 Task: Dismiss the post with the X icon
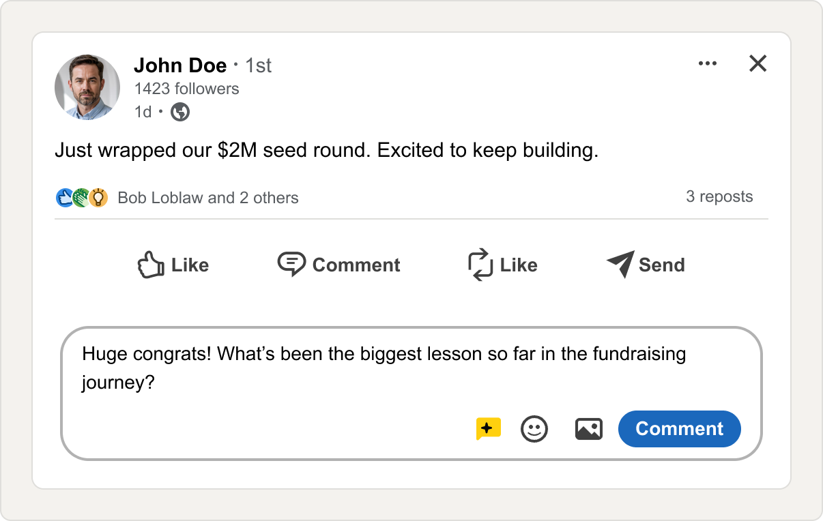[758, 63]
